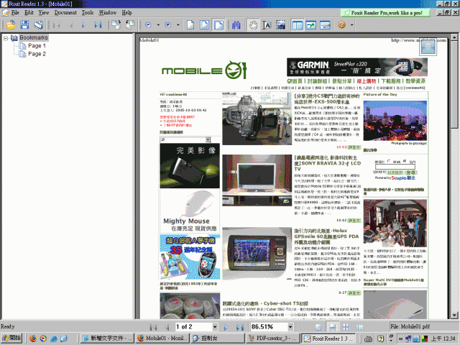The width and height of the screenshot is (460, 345).
Task: Switch to continuous page layout in status bar
Action: [332, 327]
